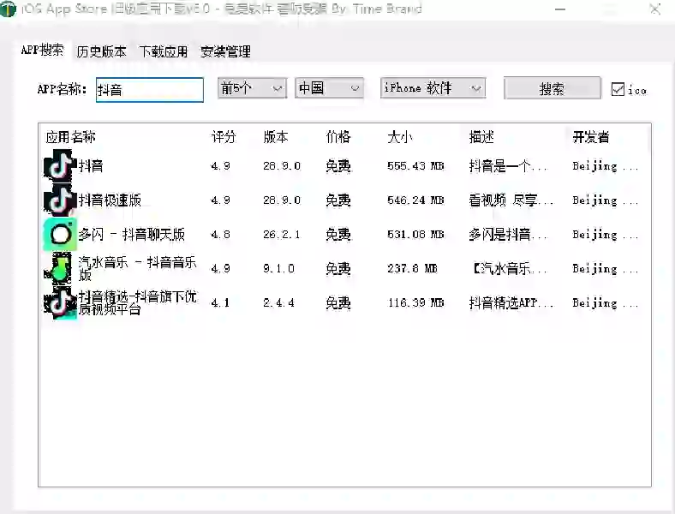Minimize the window
675x514 pixels.
tap(560, 9)
